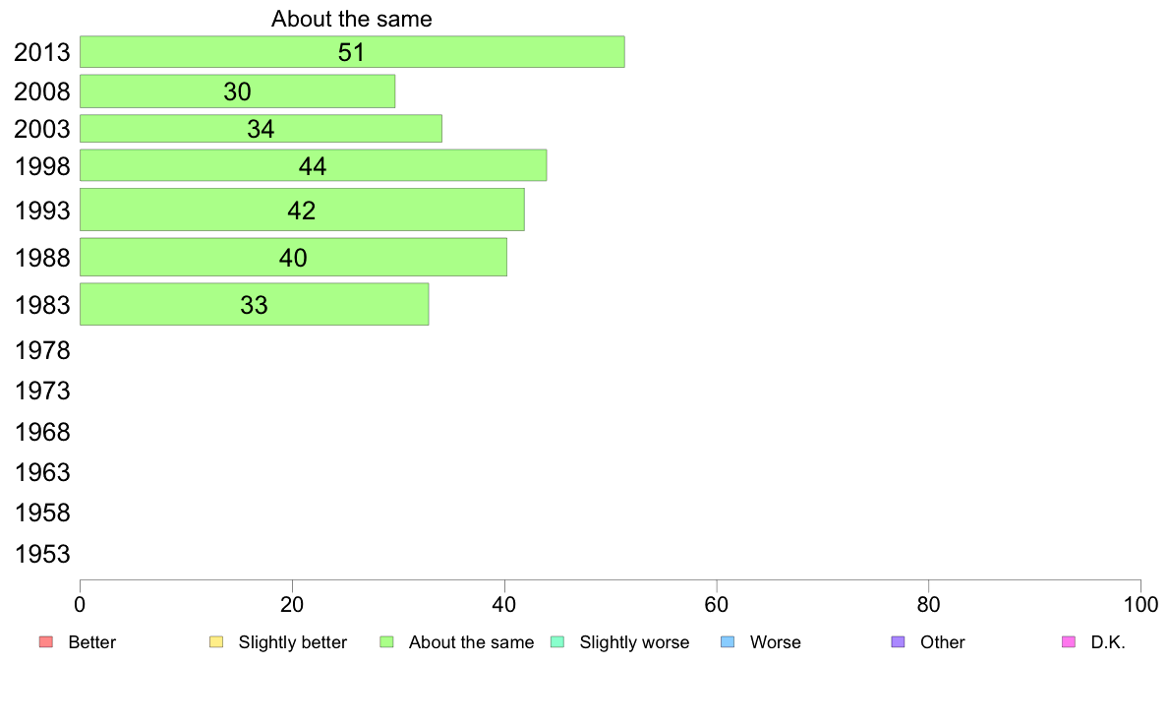
Task: Select the 1983 bar showing 33
Action: click(x=254, y=304)
